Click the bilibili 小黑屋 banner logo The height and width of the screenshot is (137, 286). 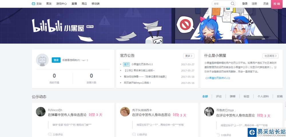[x=63, y=26]
